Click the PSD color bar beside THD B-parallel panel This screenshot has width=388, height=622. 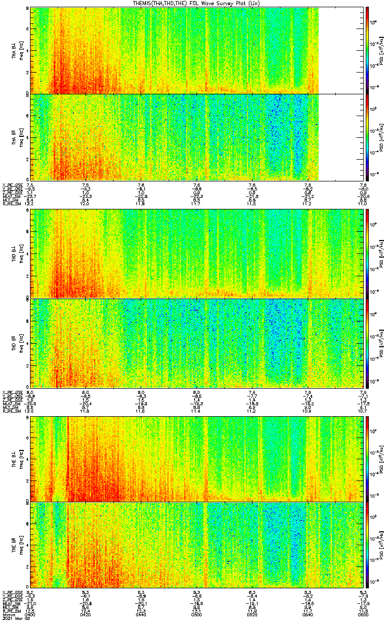(367, 343)
